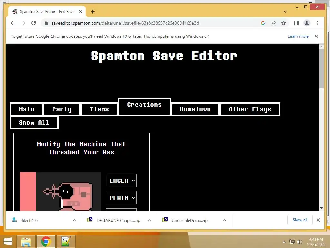Click Show all downloads button

300,220
